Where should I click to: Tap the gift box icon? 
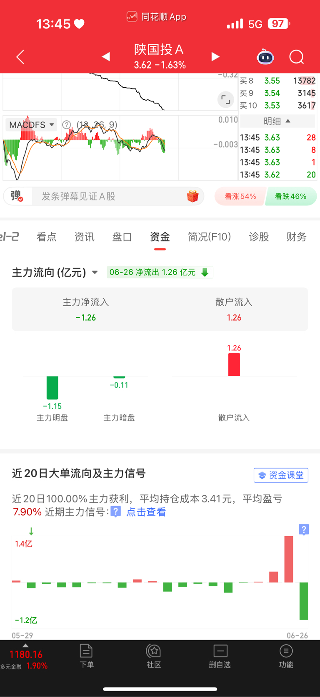tap(192, 196)
